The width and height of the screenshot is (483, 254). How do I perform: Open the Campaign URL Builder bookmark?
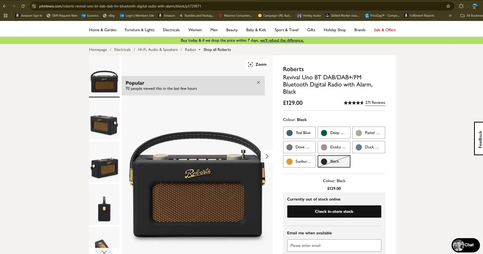[275, 16]
